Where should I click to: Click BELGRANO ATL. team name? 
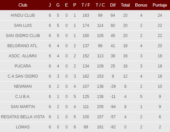point(23,46)
